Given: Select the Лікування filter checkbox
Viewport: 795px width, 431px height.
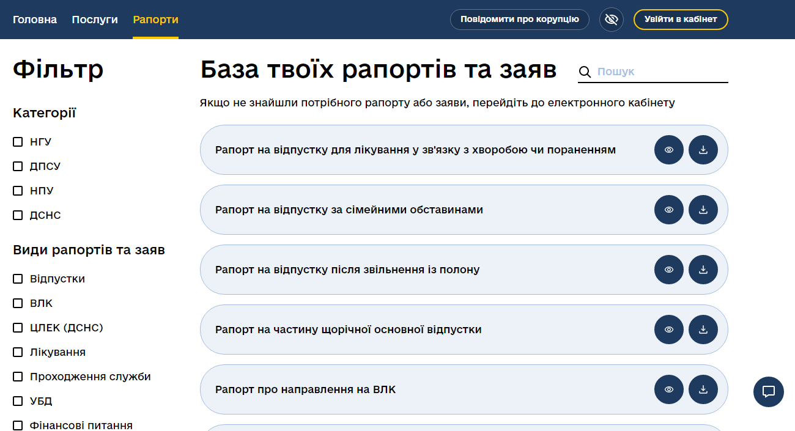Looking at the screenshot, I should click(18, 352).
